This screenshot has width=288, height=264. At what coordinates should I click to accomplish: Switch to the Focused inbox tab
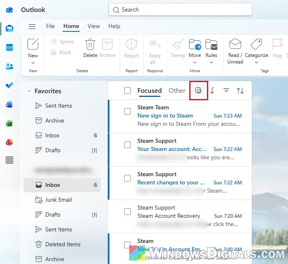(x=149, y=91)
